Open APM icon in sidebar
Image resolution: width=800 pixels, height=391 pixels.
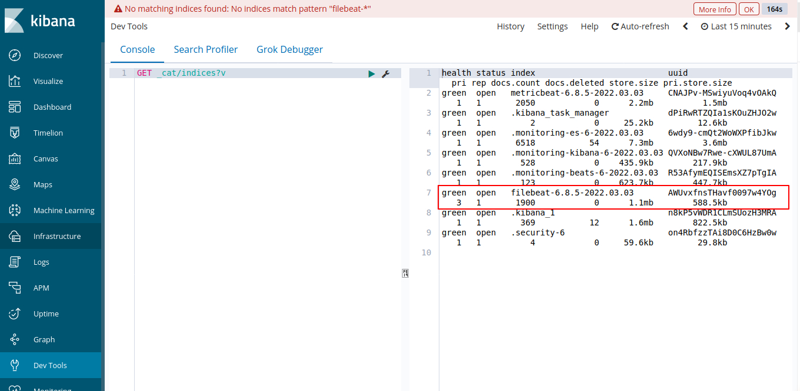tap(15, 288)
